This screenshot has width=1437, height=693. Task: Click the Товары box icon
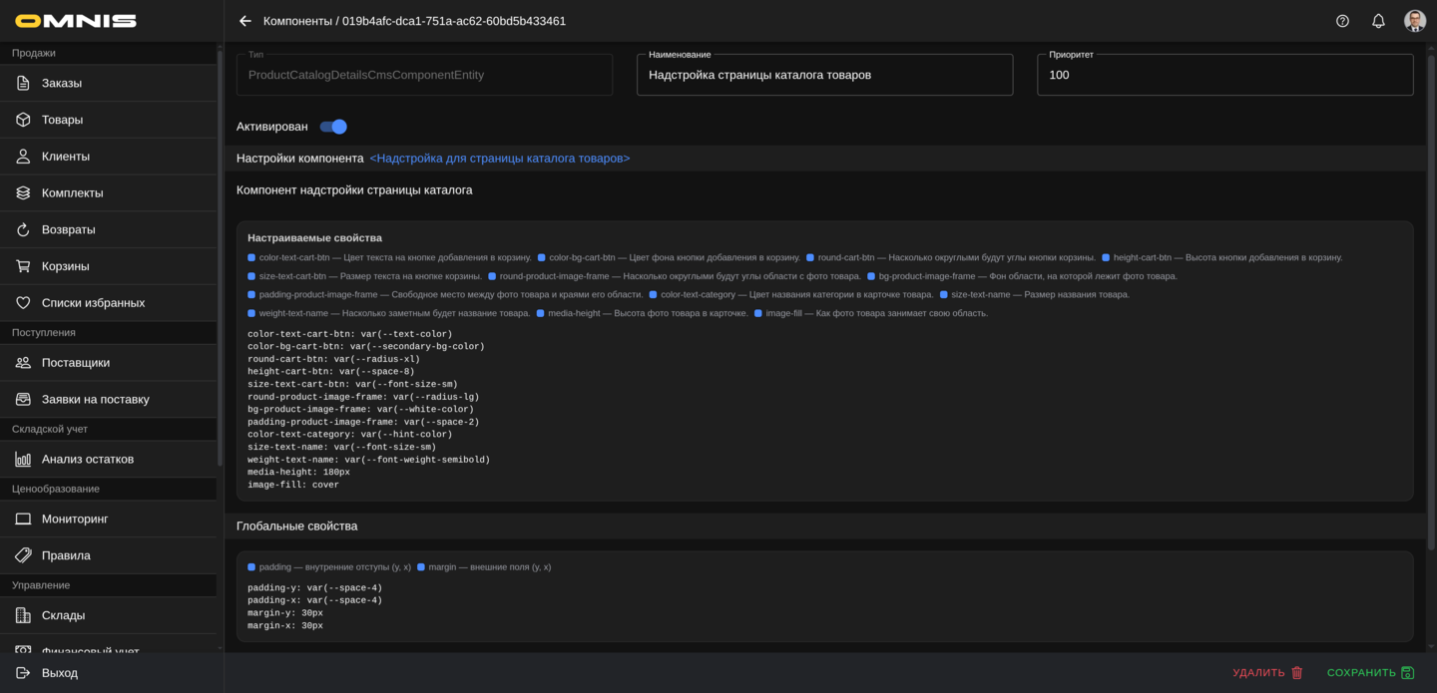(23, 120)
